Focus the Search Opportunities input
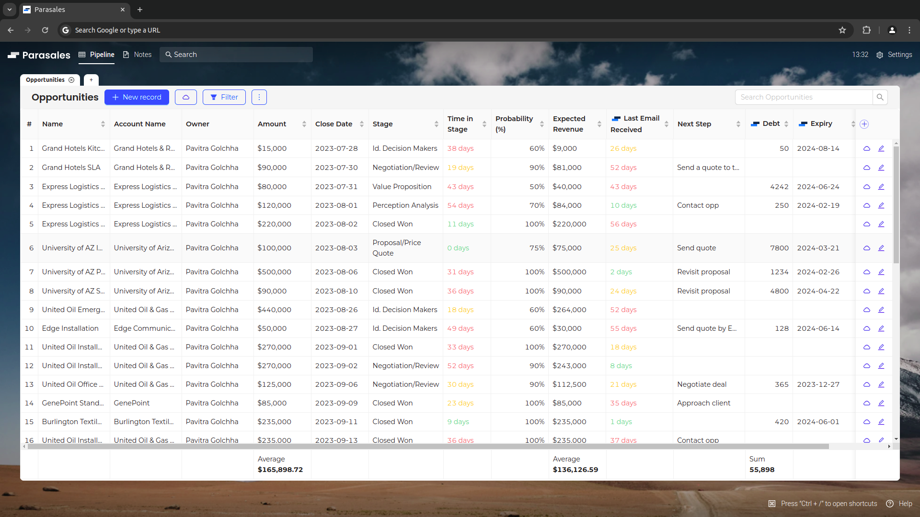 point(804,97)
